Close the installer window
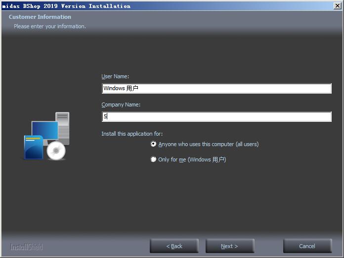This screenshot has height=258, width=344. pos(337,6)
